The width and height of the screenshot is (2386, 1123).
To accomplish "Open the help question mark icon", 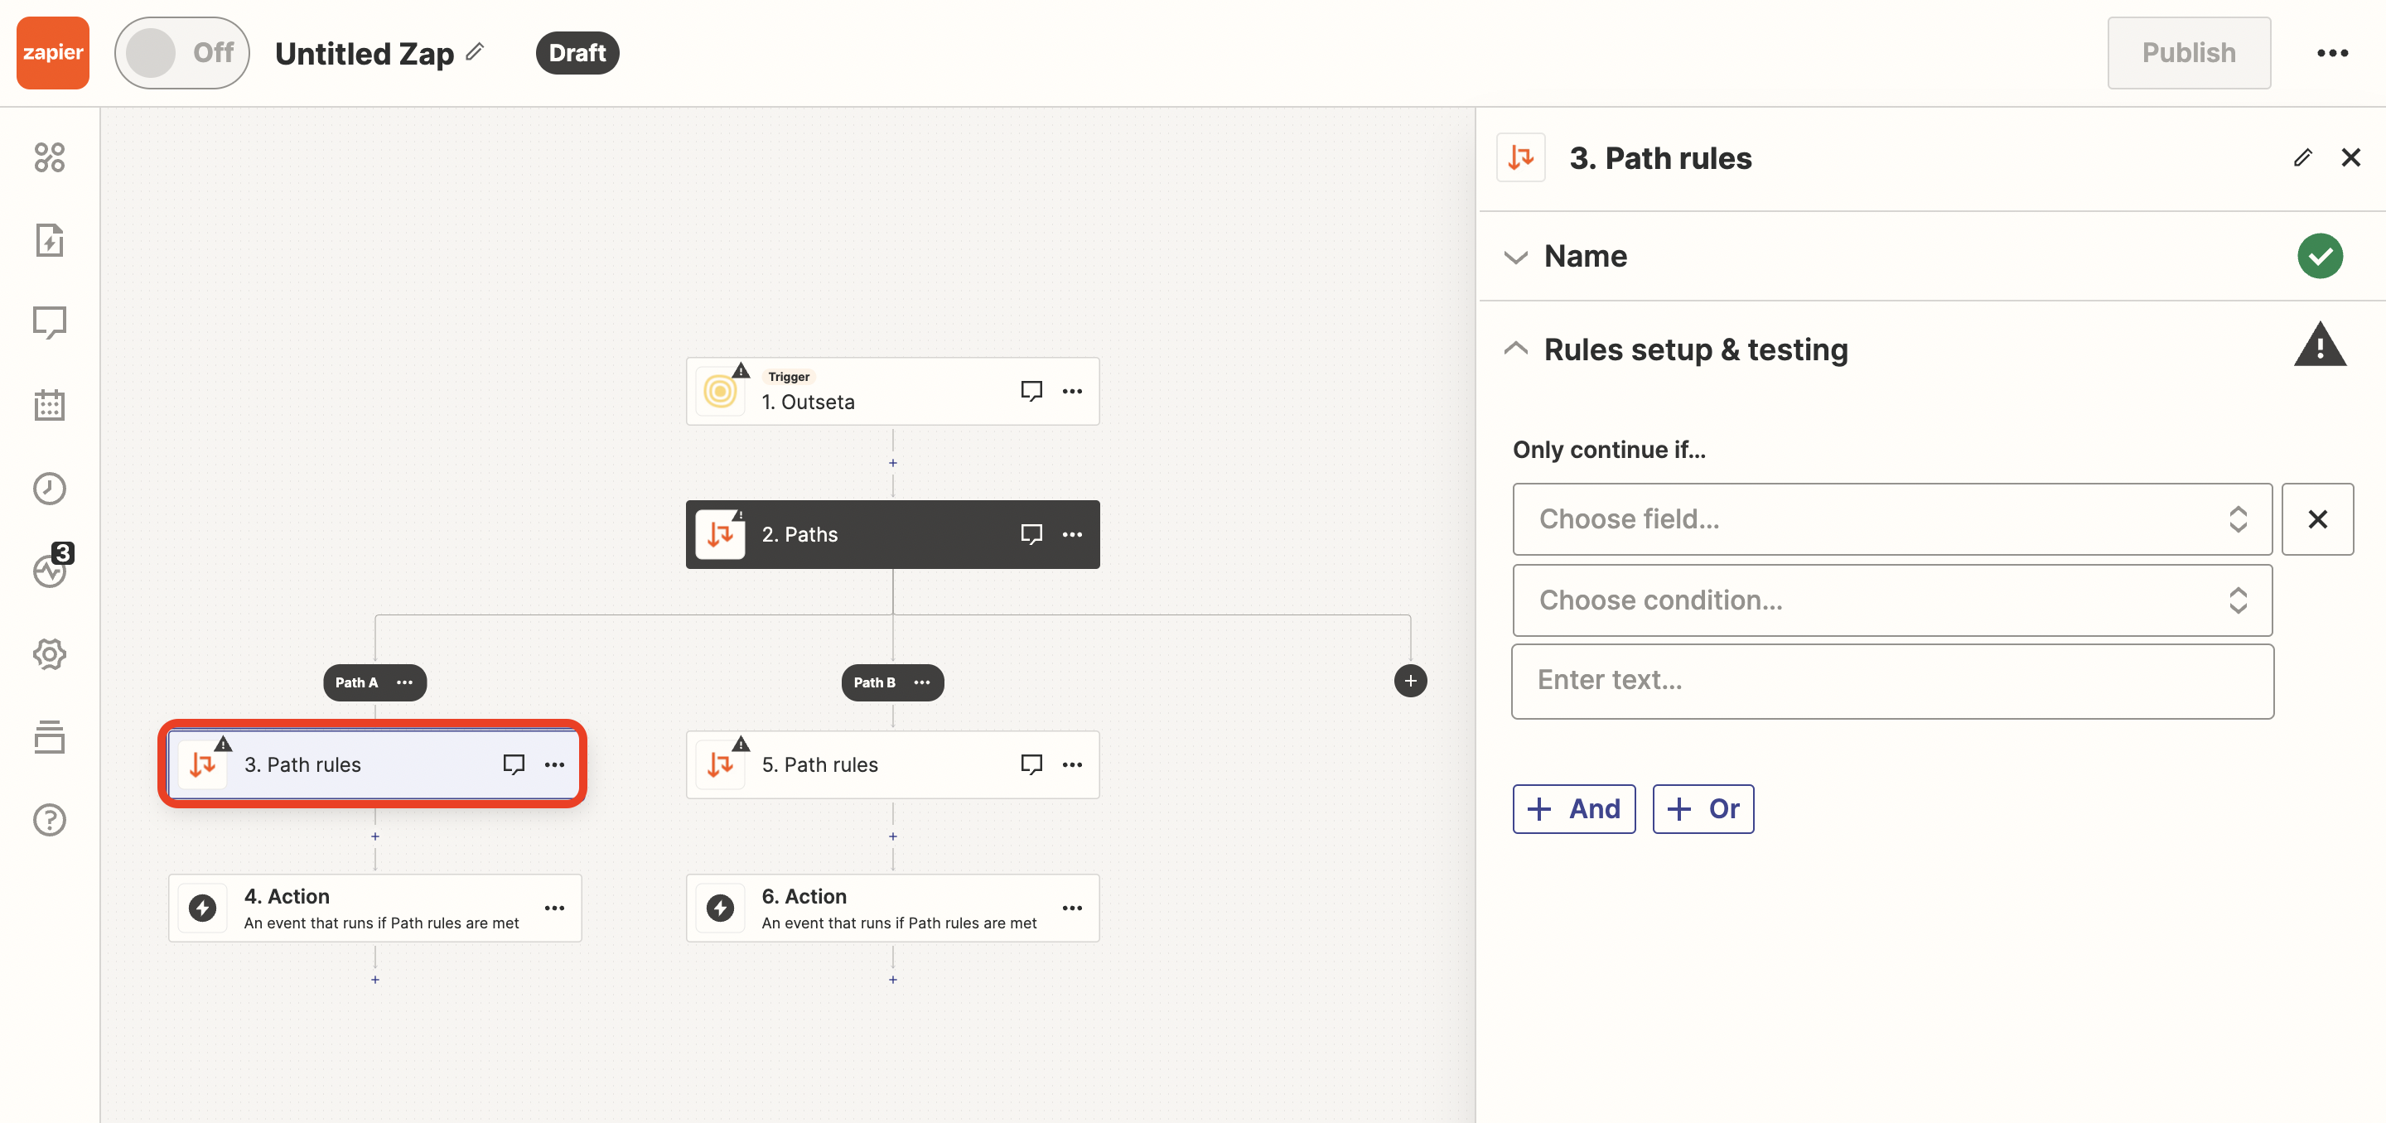I will pos(49,819).
